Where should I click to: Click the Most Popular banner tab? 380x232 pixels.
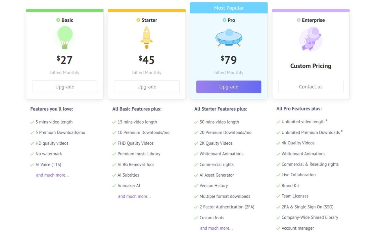coord(229,8)
